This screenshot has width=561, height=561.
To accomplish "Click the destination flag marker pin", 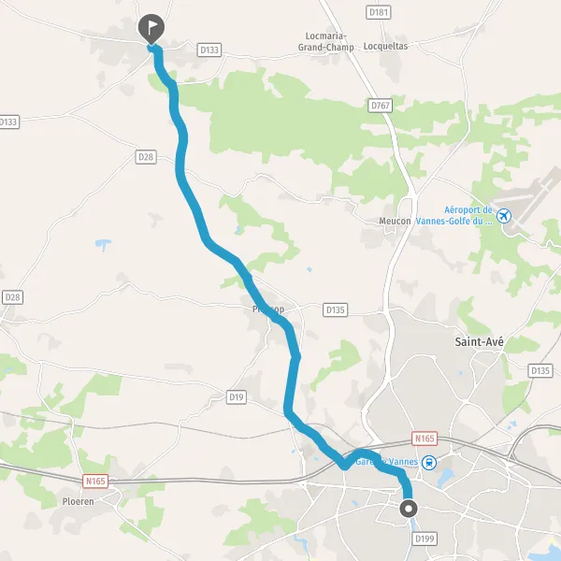I will pos(151,29).
